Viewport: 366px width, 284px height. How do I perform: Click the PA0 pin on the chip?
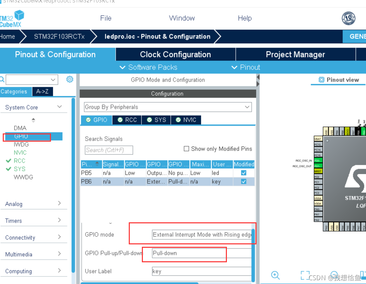pyautogui.click(x=318, y=209)
